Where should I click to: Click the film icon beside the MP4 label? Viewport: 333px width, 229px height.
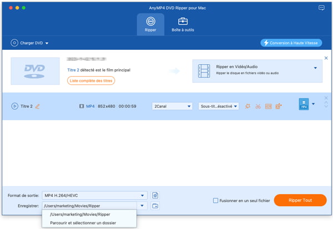82,106
